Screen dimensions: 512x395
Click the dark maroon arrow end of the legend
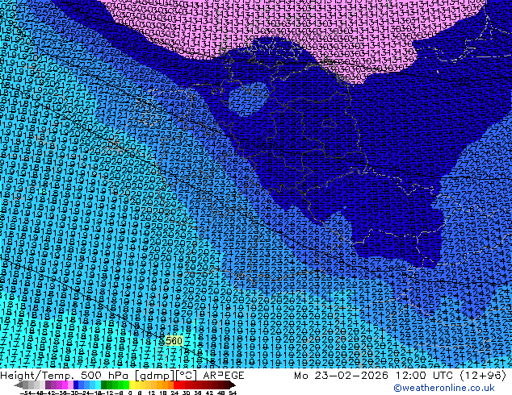233,385
